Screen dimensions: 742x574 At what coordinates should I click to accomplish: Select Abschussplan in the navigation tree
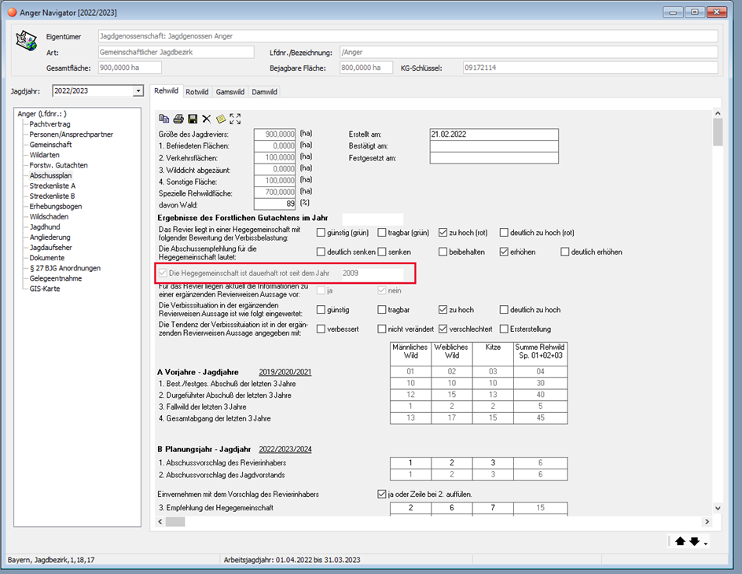pyautogui.click(x=50, y=176)
